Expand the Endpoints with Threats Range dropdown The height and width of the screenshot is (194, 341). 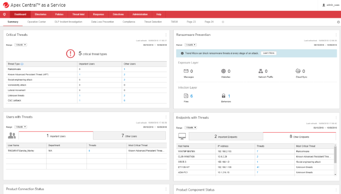(x=191, y=127)
